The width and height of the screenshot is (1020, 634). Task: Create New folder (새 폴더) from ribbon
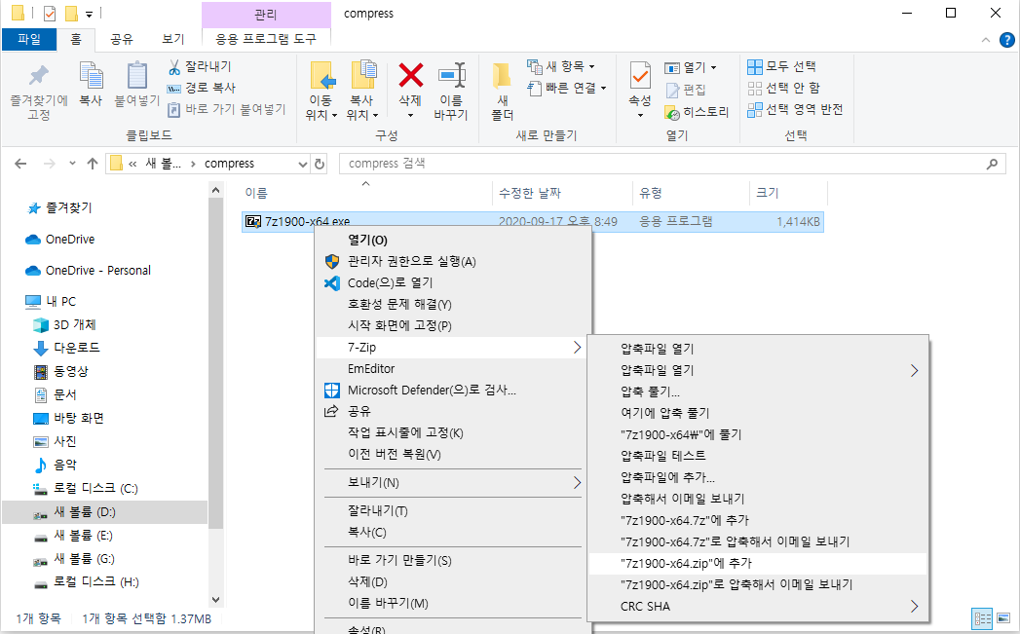pyautogui.click(x=502, y=91)
